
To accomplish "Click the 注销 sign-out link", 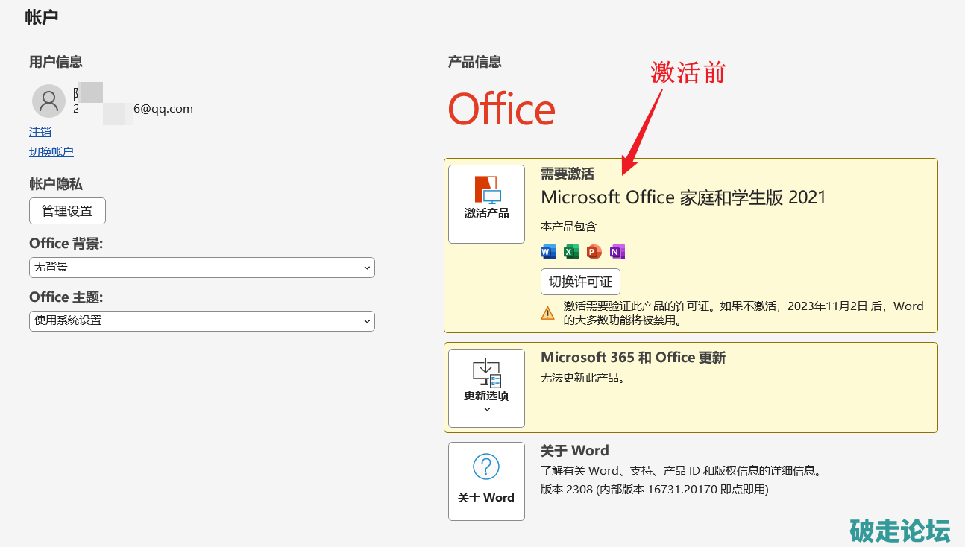I will (x=40, y=132).
